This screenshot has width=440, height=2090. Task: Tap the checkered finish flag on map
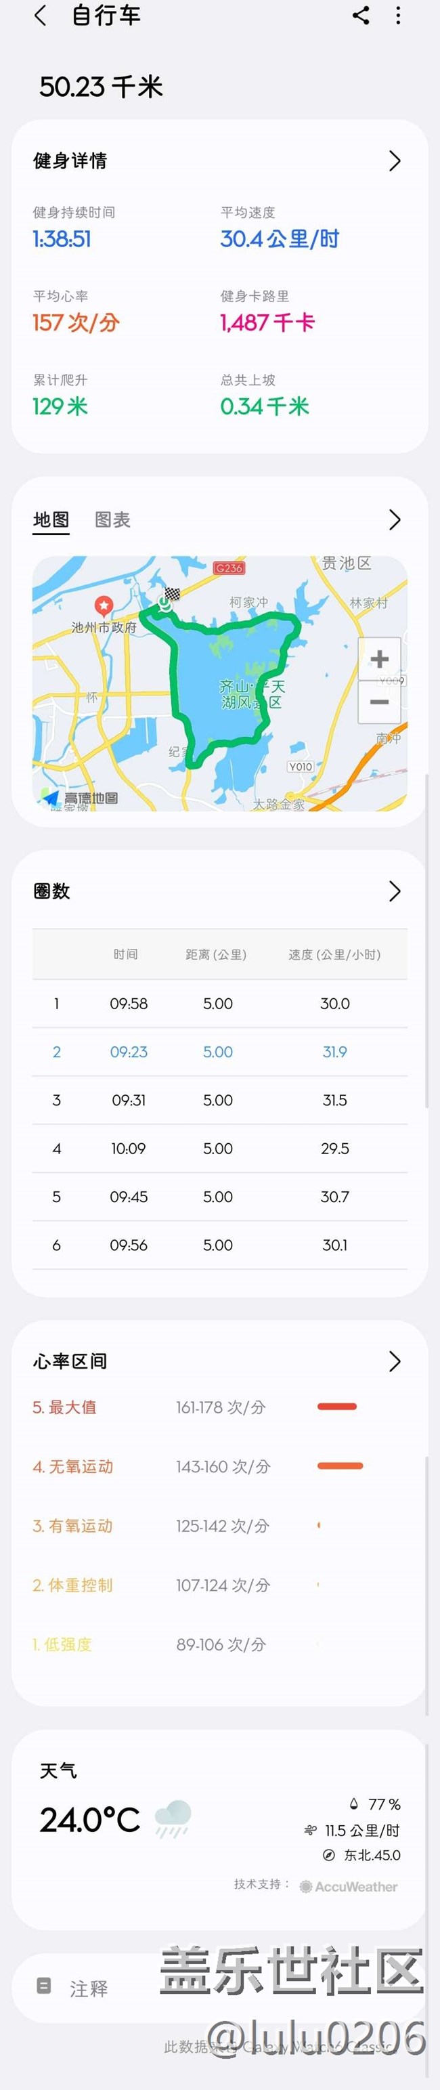(172, 595)
